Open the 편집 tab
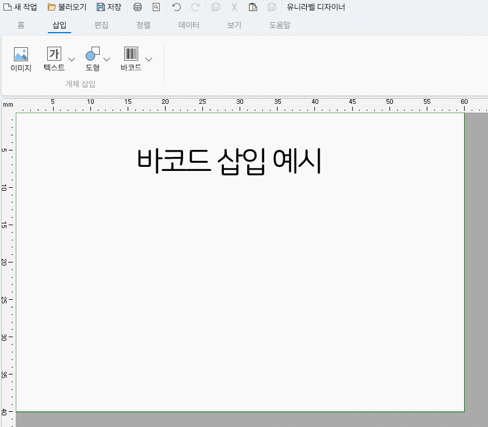The height and width of the screenshot is (427, 488). [101, 25]
